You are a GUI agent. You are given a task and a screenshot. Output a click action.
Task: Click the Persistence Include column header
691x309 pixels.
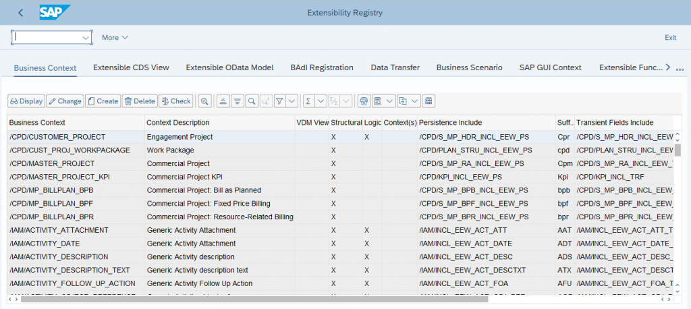487,122
